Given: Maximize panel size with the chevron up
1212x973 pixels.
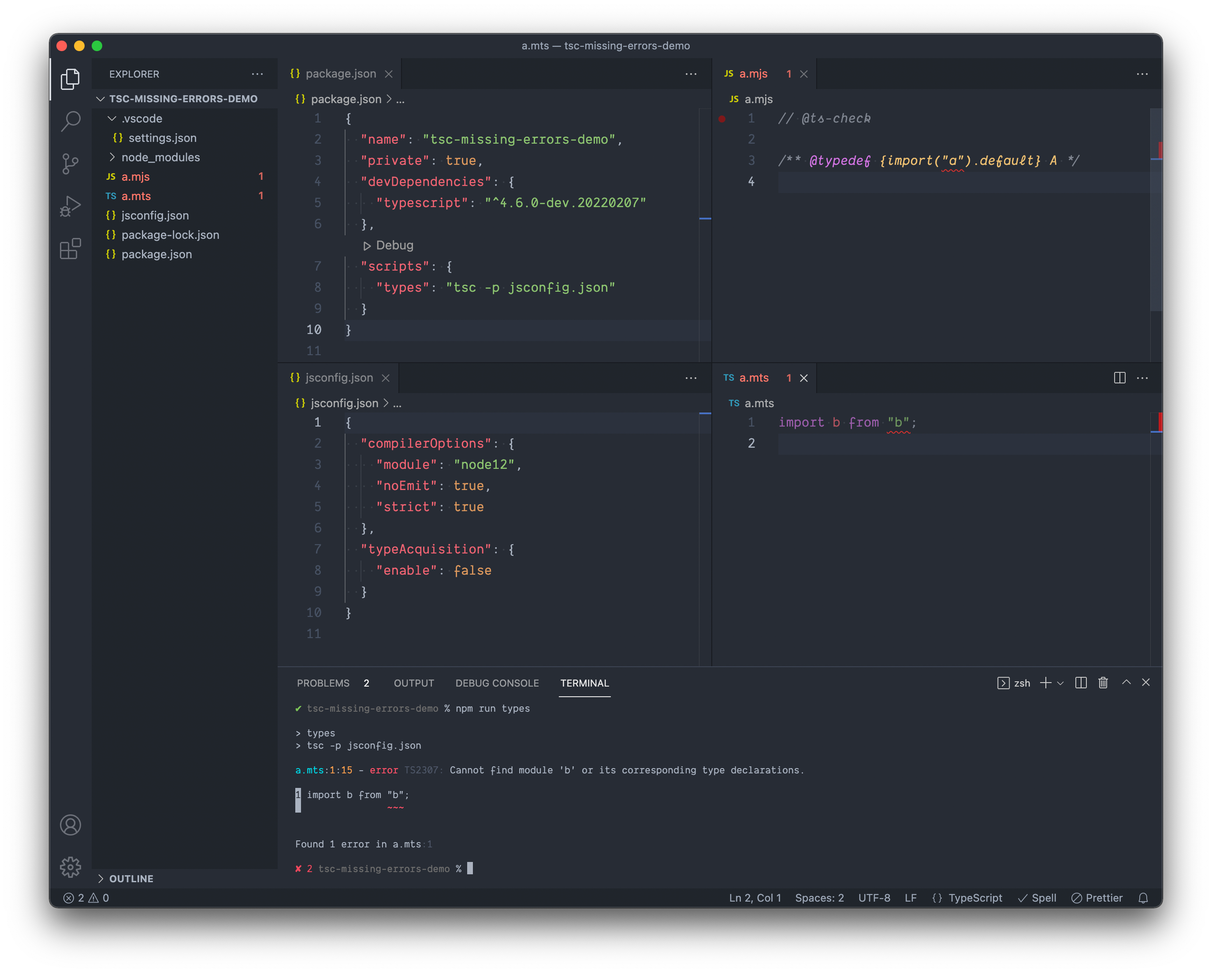Looking at the screenshot, I should pos(1126,682).
